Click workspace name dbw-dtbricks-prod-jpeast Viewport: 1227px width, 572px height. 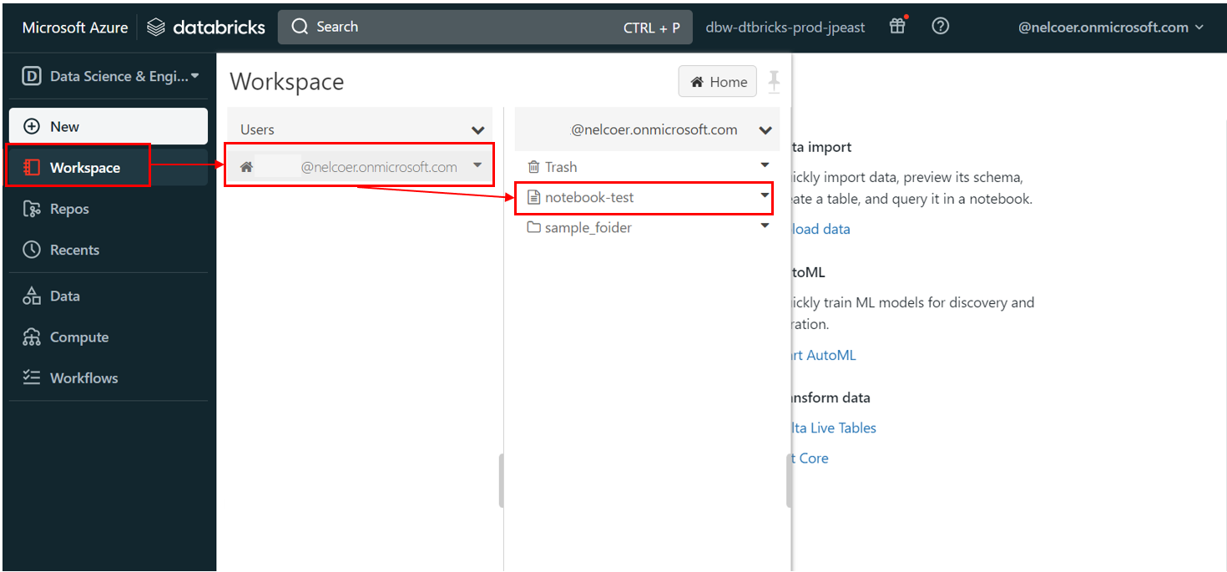point(785,28)
